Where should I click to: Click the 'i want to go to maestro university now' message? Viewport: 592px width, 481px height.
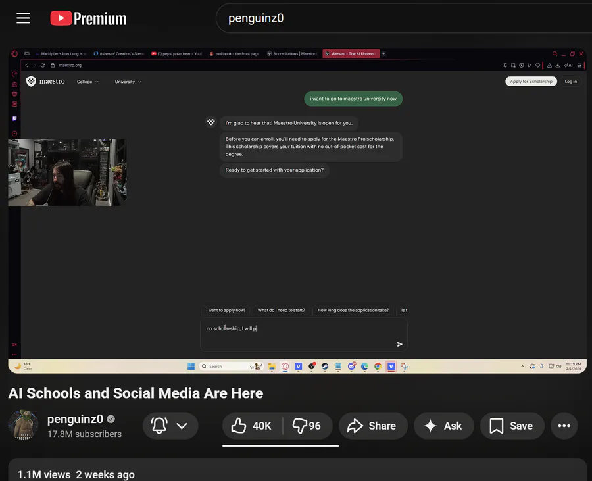(353, 99)
